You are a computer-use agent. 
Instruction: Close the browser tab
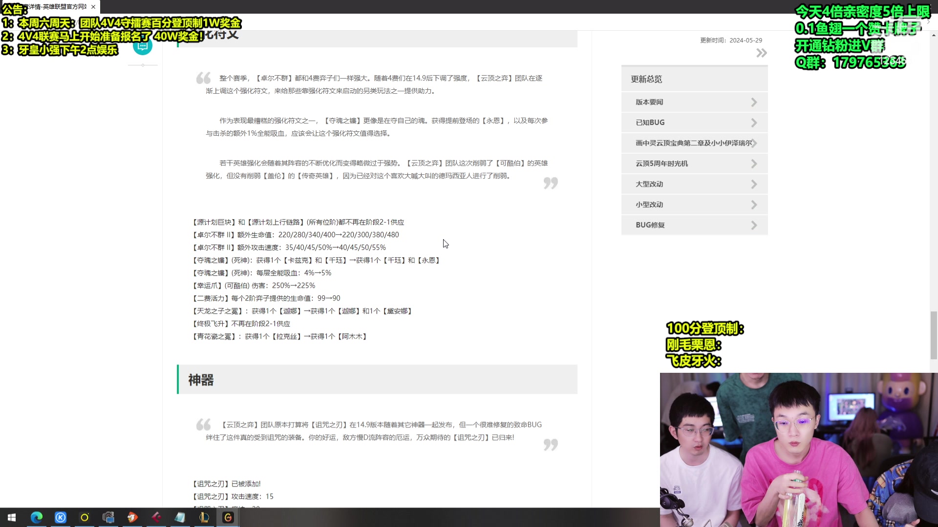[93, 7]
